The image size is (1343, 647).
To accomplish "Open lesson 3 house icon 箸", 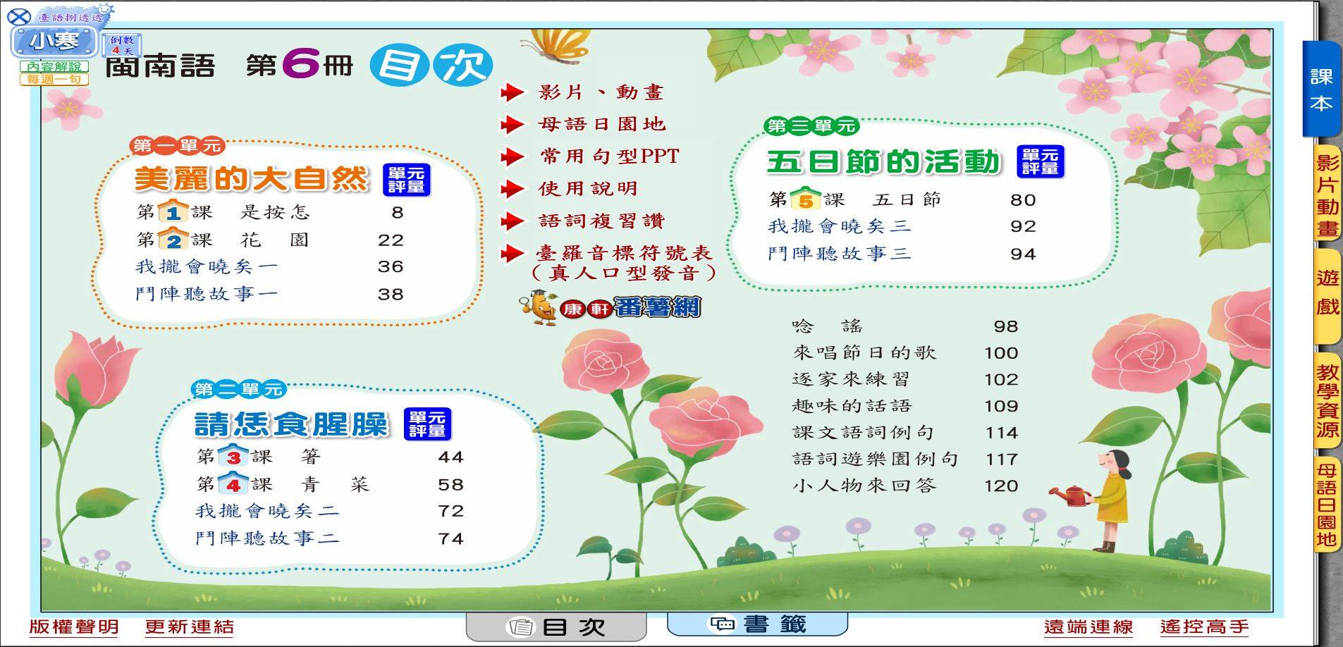I will tap(233, 456).
